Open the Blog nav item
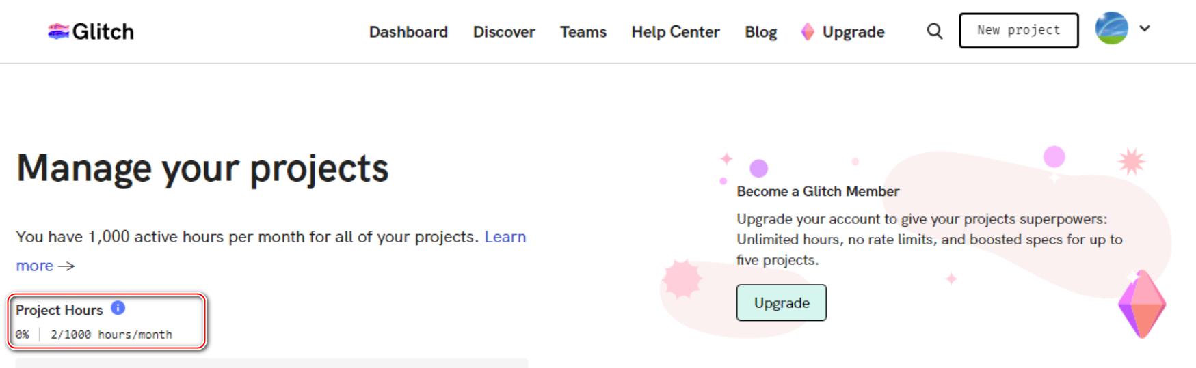 [761, 32]
